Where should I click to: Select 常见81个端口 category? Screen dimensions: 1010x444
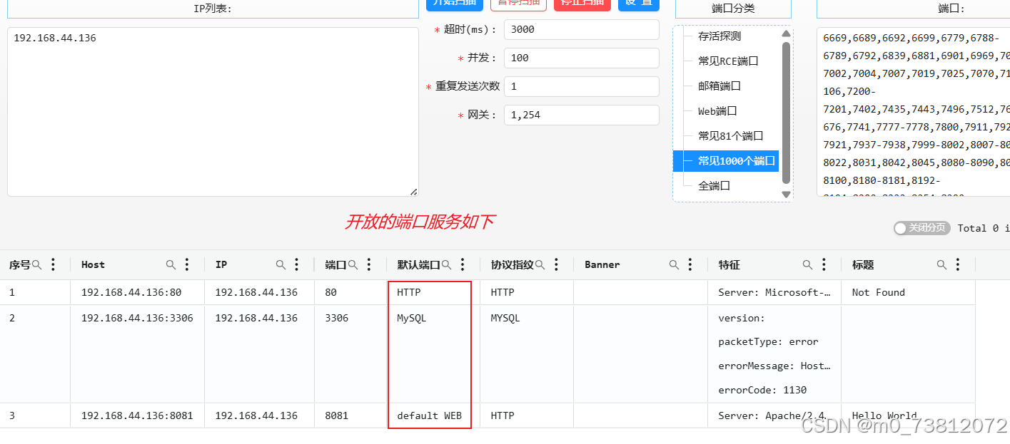point(731,135)
